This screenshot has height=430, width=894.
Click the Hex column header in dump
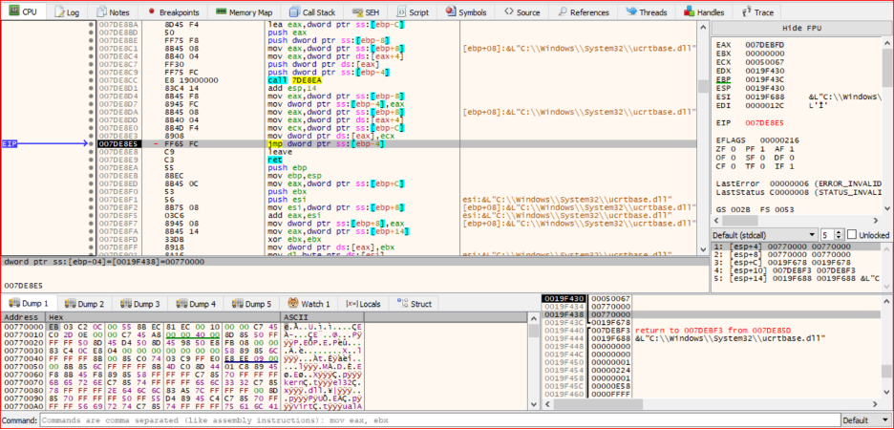163,317
